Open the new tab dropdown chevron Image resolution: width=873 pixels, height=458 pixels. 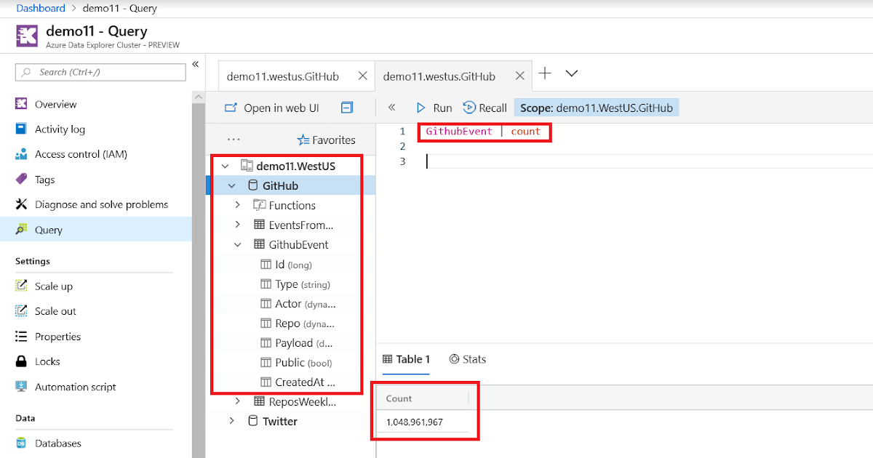click(572, 74)
